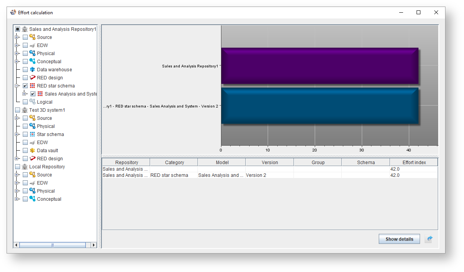Click the Test 3D system1 repository icon
Image resolution: width=464 pixels, height=272 pixels.
coord(25,110)
